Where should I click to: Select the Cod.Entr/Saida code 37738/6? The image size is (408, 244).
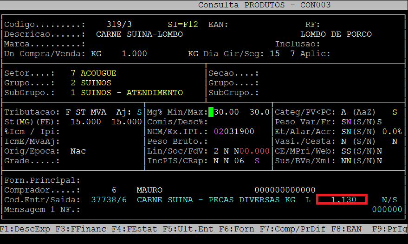pyautogui.click(x=109, y=199)
